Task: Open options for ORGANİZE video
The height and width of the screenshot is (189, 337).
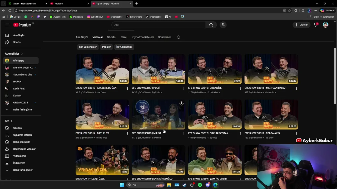Action: tap(240, 88)
